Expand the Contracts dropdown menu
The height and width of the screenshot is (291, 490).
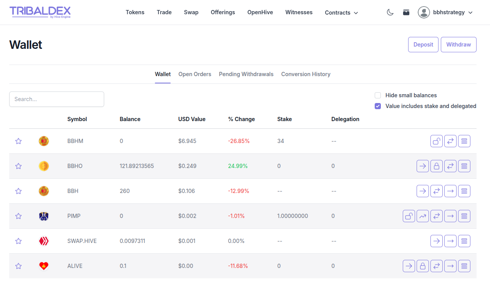click(x=341, y=13)
